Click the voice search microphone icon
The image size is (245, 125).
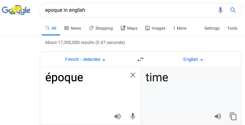(x=220, y=10)
